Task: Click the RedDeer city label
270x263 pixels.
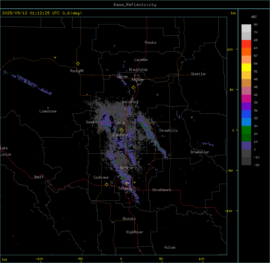Action: [x=138, y=80]
